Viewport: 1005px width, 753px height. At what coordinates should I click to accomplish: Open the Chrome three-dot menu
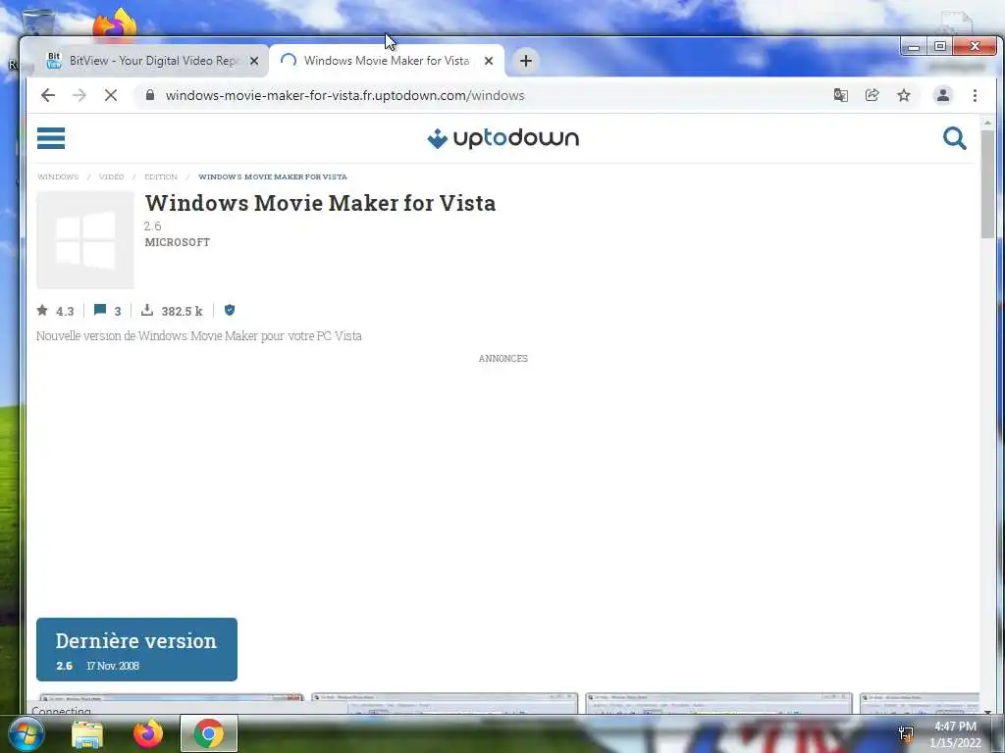pos(975,95)
